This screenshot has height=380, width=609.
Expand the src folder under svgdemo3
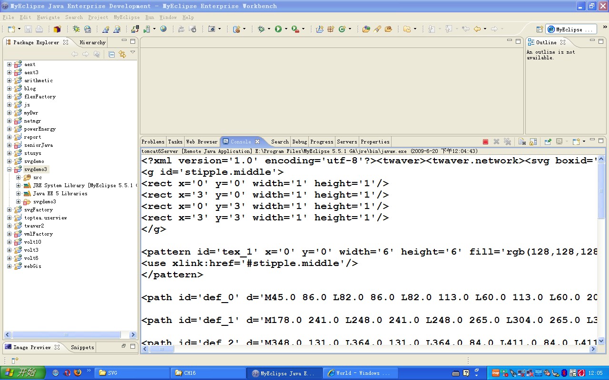pyautogui.click(x=18, y=177)
